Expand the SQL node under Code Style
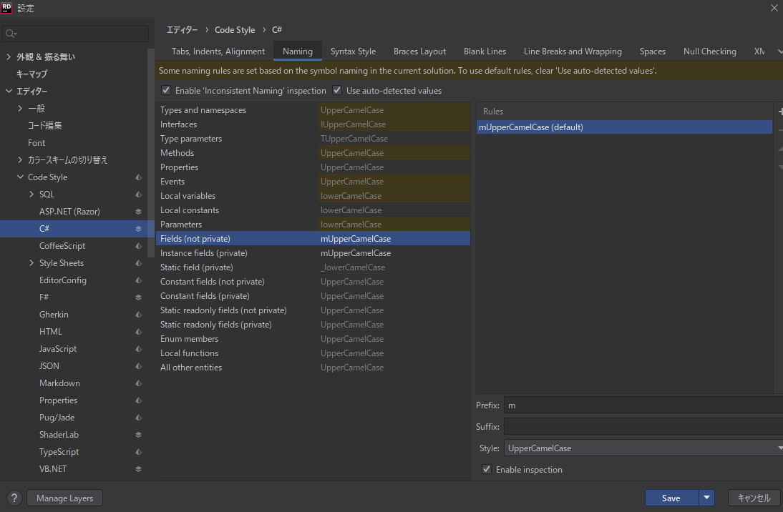 (31, 195)
